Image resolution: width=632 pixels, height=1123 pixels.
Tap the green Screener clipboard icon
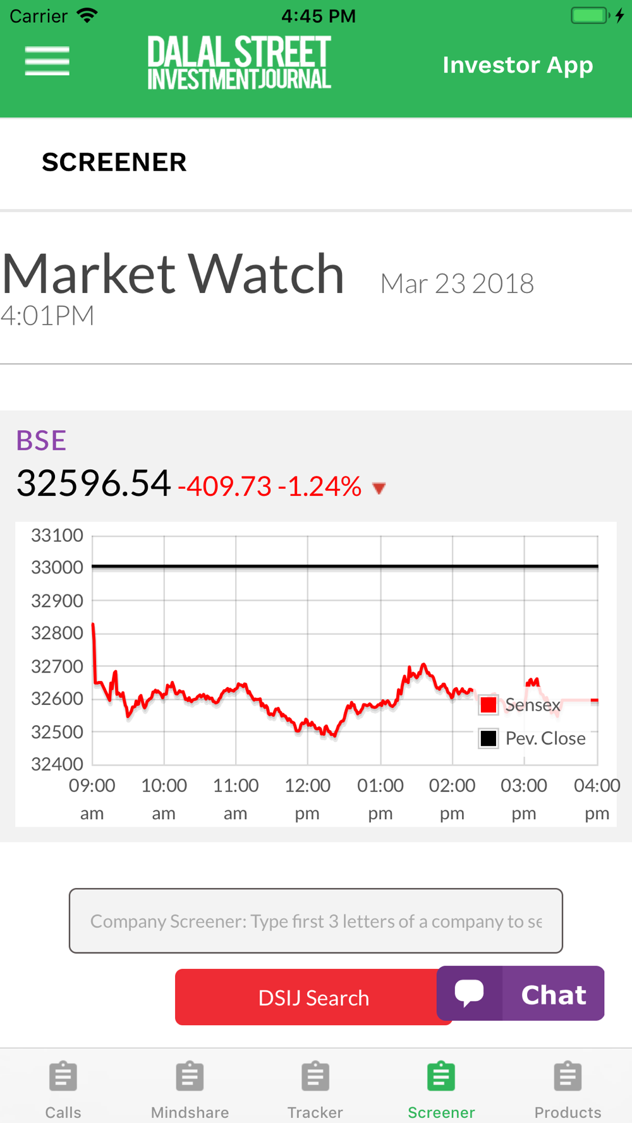click(x=441, y=1077)
